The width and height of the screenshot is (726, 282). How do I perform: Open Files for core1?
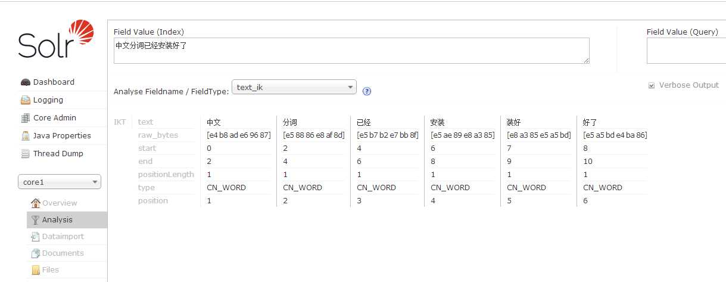[x=51, y=269]
